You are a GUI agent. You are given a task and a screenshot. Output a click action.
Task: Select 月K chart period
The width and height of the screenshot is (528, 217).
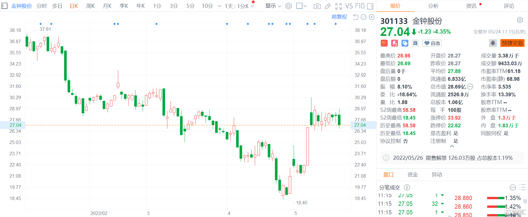point(107,6)
